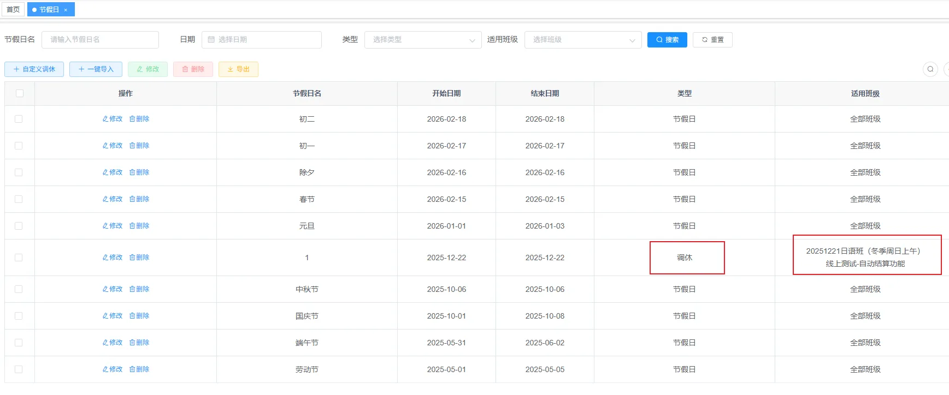
Task: Click the 节假日名 column header
Action: coord(307,94)
